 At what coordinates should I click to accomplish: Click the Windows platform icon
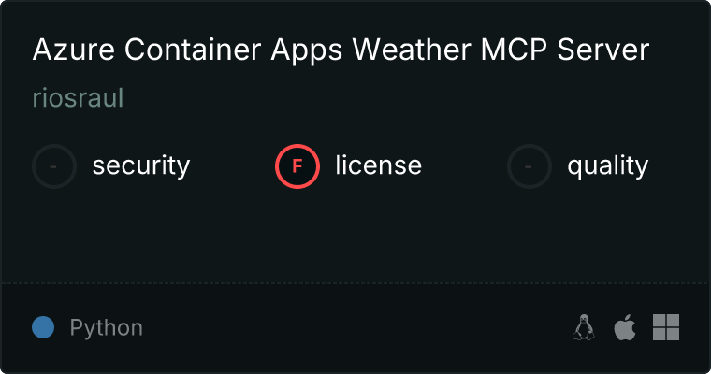pos(666,327)
